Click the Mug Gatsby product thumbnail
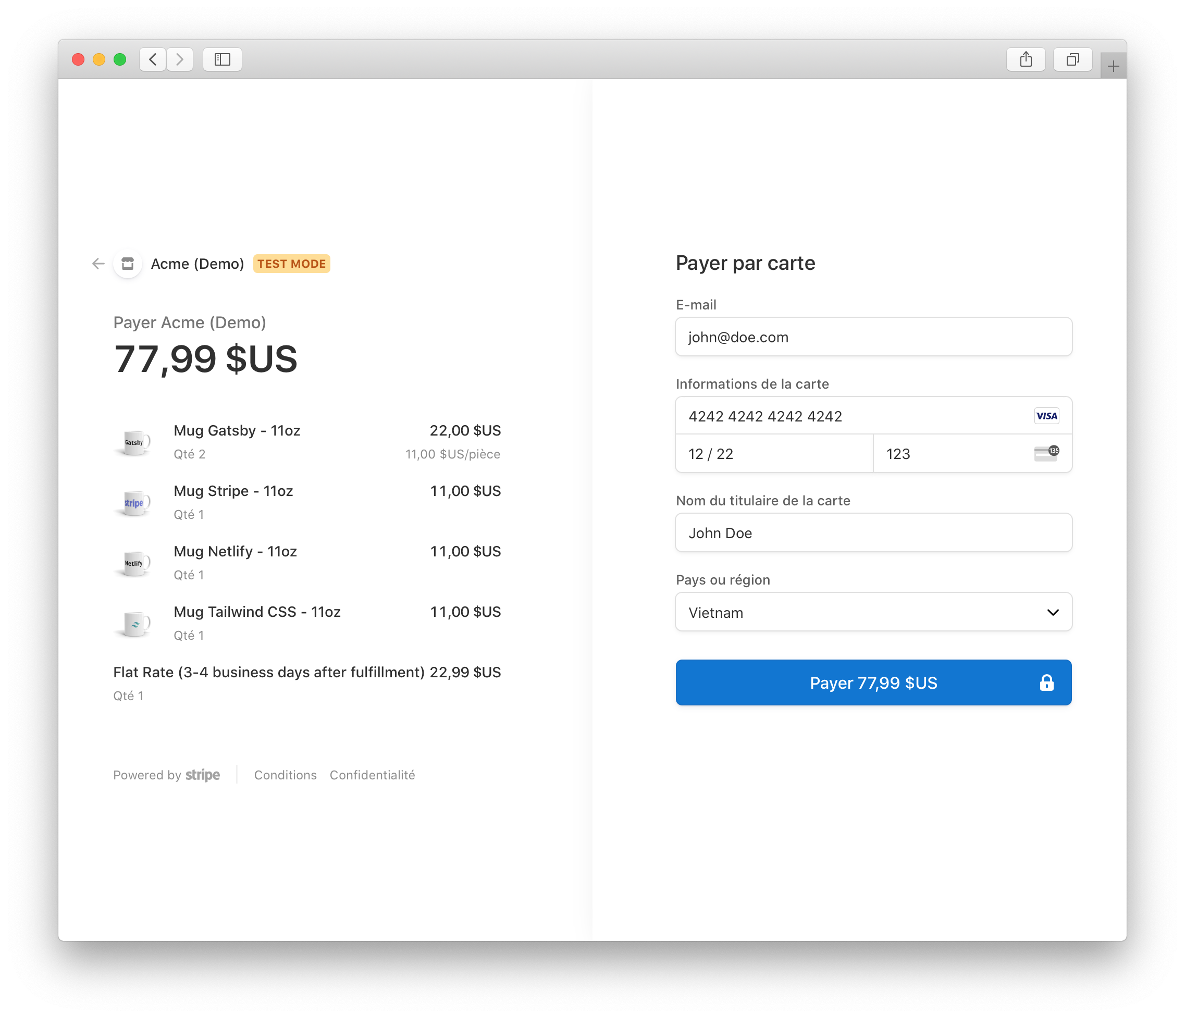The width and height of the screenshot is (1185, 1018). pyautogui.click(x=133, y=441)
